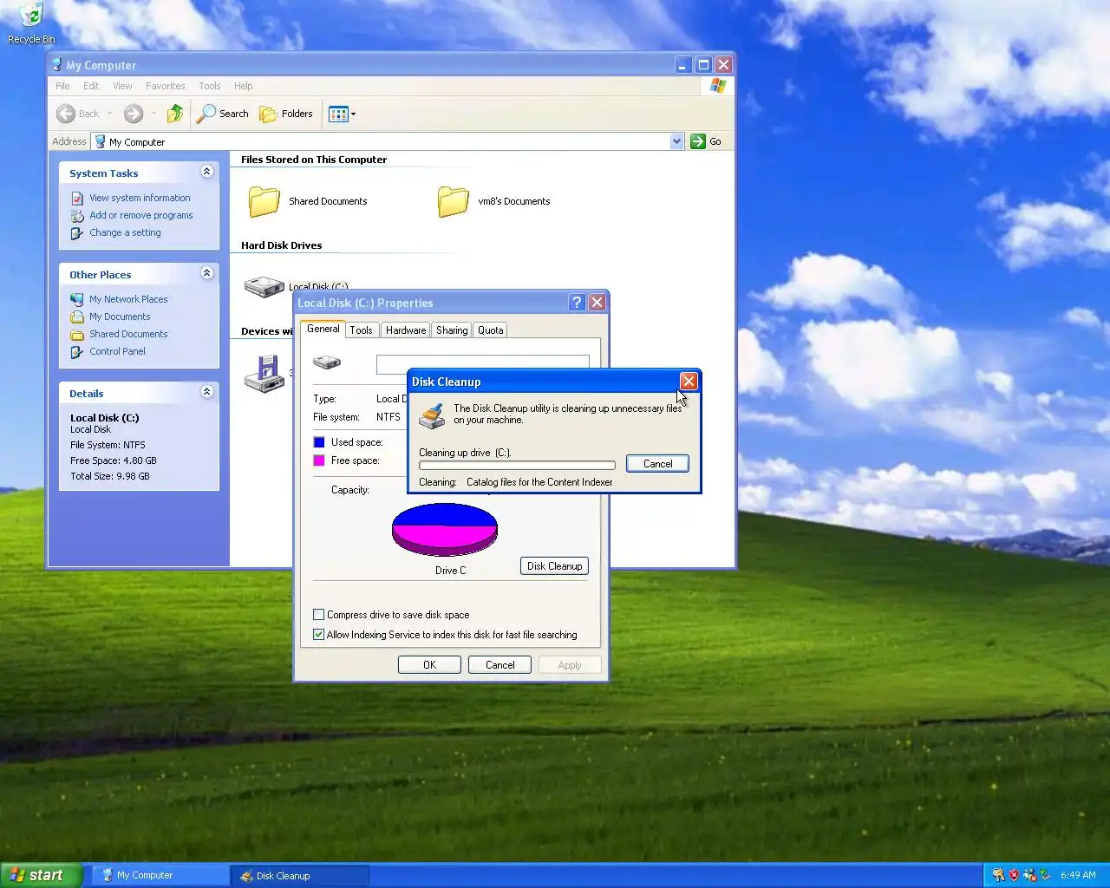The image size is (1110, 888).
Task: Collapse the Other Places panel
Action: pos(206,273)
